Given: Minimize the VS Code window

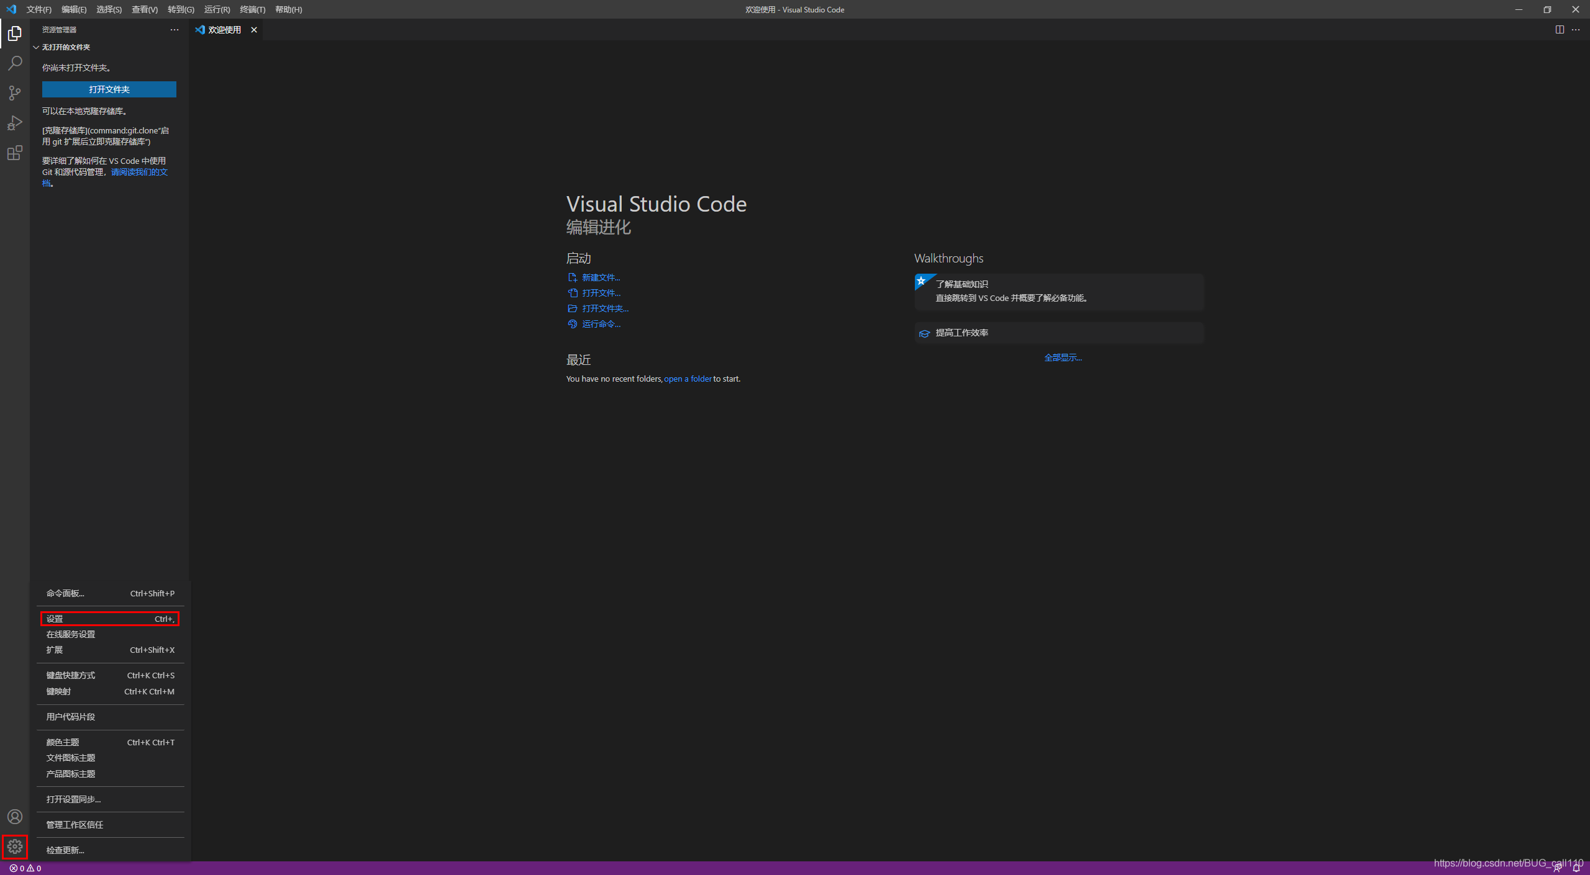Looking at the screenshot, I should point(1519,9).
